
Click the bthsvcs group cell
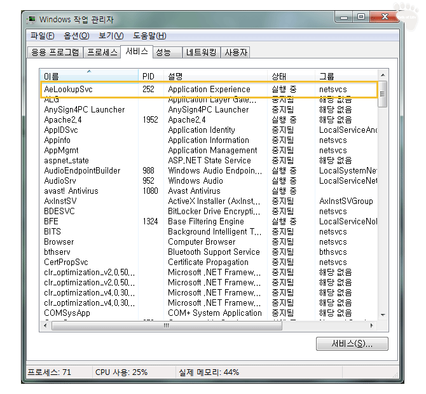(x=333, y=252)
